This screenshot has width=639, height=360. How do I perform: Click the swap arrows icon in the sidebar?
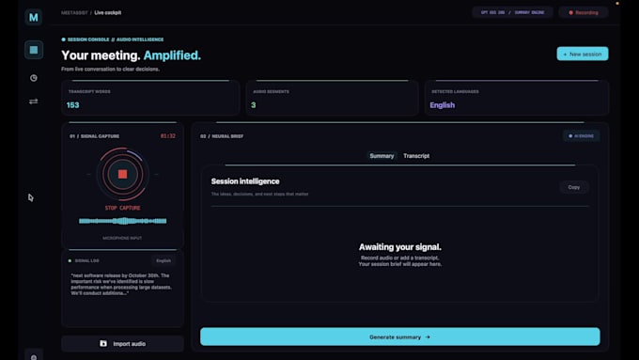(34, 102)
